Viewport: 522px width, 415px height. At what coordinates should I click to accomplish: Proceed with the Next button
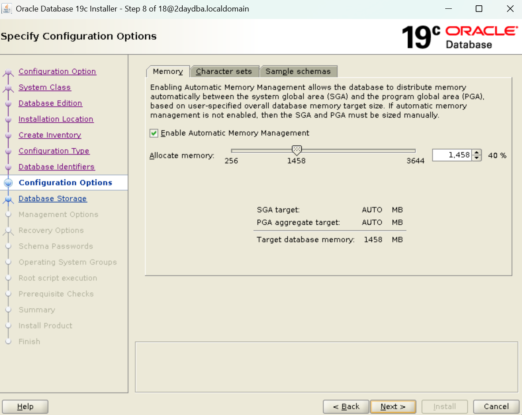coord(393,407)
